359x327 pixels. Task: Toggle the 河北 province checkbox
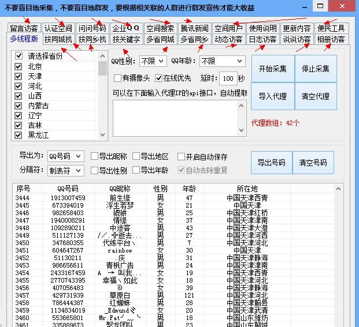tap(18, 86)
